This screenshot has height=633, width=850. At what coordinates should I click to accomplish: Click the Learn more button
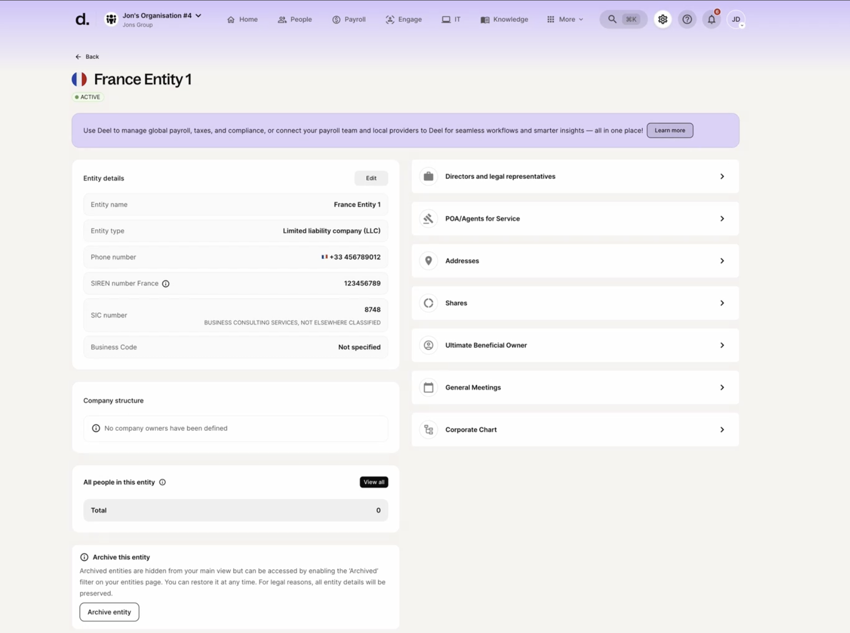670,130
